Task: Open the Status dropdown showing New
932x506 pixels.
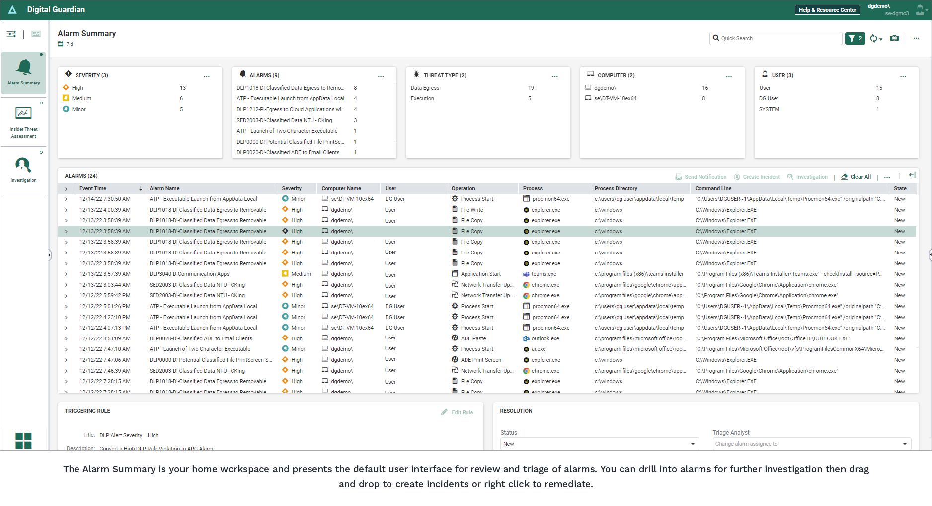Action: pos(600,444)
